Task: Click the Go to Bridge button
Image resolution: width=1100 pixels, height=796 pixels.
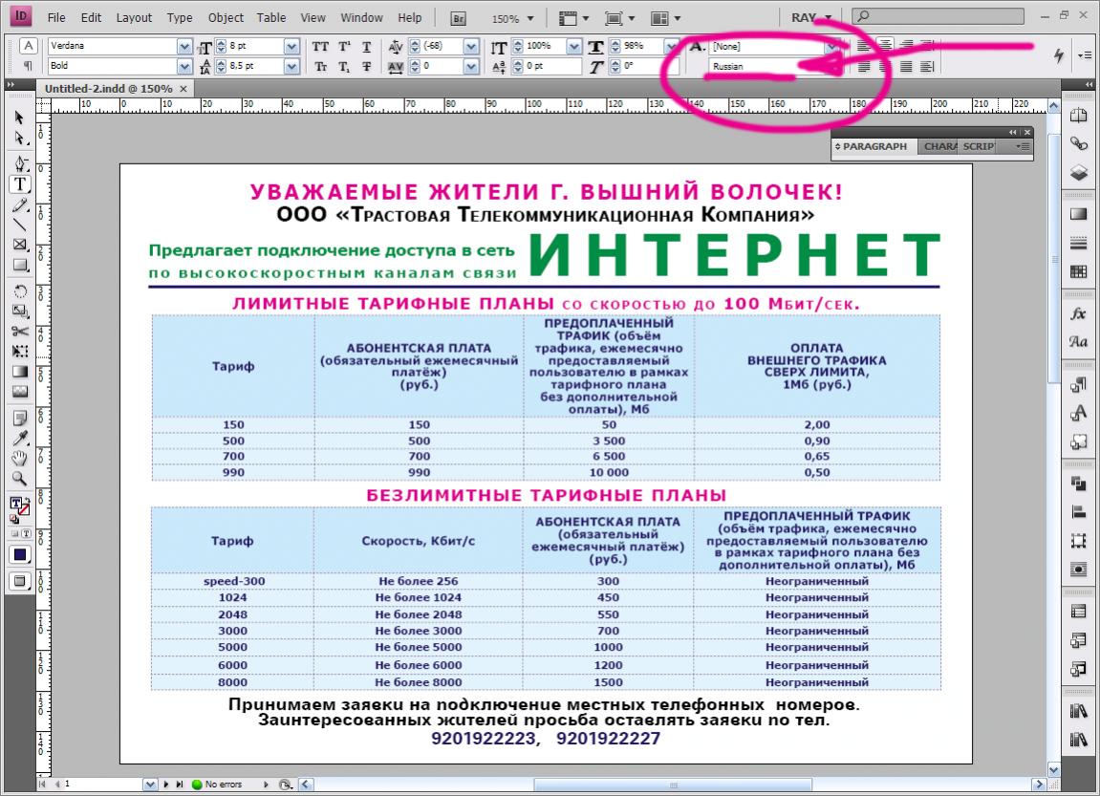Action: tap(458, 19)
